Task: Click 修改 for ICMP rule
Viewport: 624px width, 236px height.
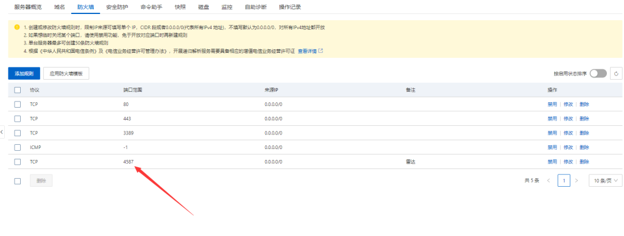Action: 569,147
